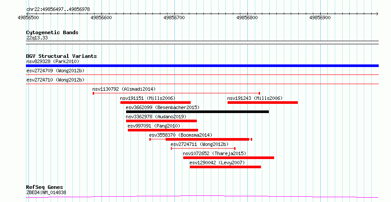Click the nsv191151 (Mills2006) label
Viewport: 391px width, 202px height.
[148, 98]
